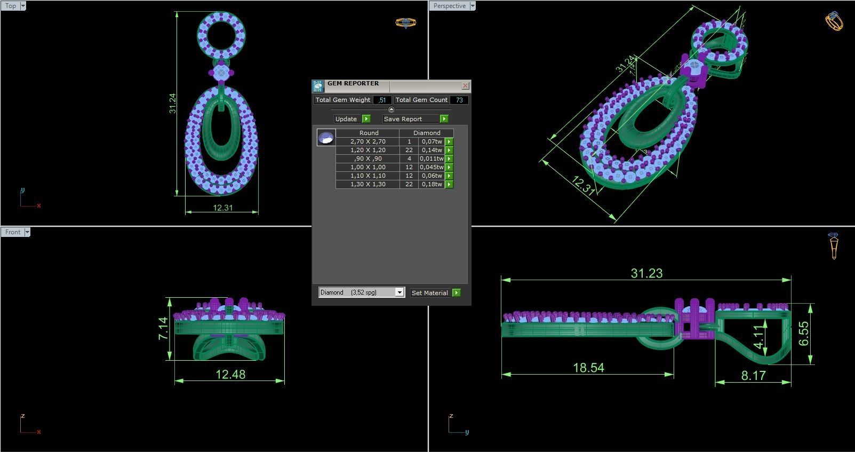
Task: Click the 6.55 dimension in the side view
Action: (804, 334)
